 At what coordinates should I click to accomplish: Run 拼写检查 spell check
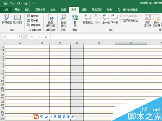7,19
